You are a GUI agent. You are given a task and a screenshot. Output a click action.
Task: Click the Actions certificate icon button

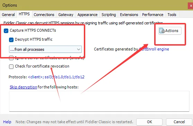click(x=170, y=31)
